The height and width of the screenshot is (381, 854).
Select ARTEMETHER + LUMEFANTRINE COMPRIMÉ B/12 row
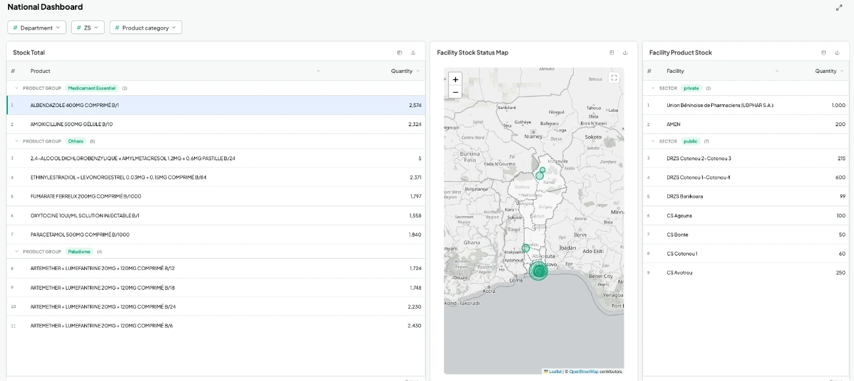[216, 269]
